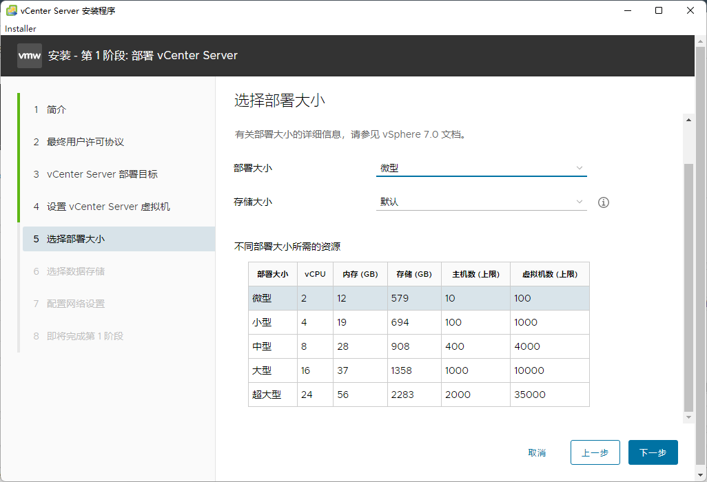Click memory value 28 cell

click(x=360, y=346)
